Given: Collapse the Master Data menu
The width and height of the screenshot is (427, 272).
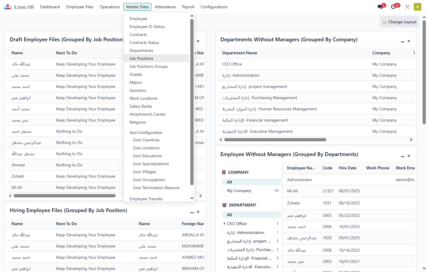Looking at the screenshot, I should click(x=137, y=7).
